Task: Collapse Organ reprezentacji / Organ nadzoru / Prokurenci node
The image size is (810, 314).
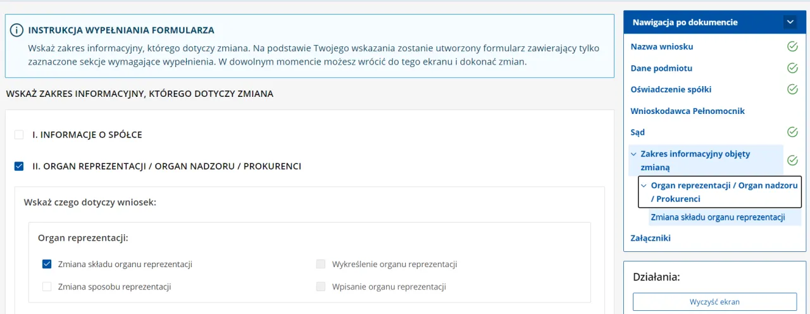Action: tap(644, 185)
